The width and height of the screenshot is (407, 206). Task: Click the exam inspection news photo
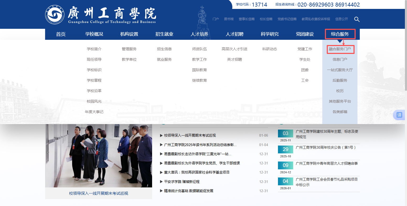point(99,156)
